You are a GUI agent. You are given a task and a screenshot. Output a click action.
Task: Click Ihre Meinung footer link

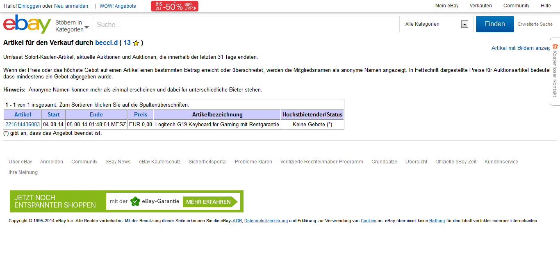23,172
